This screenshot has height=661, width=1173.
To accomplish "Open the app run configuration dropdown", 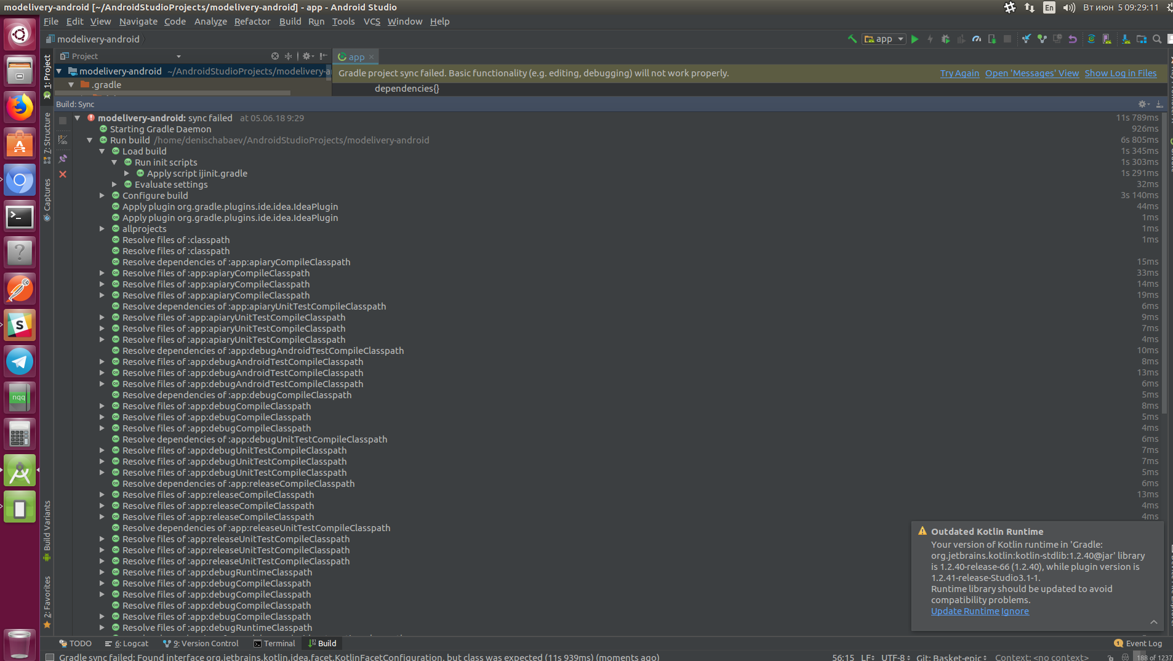I will pyautogui.click(x=884, y=39).
